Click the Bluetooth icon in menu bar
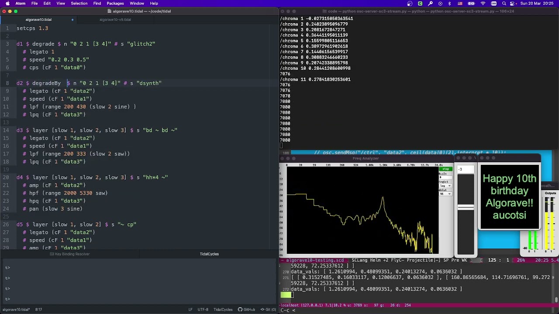This screenshot has width=559, height=314. tap(449, 3)
